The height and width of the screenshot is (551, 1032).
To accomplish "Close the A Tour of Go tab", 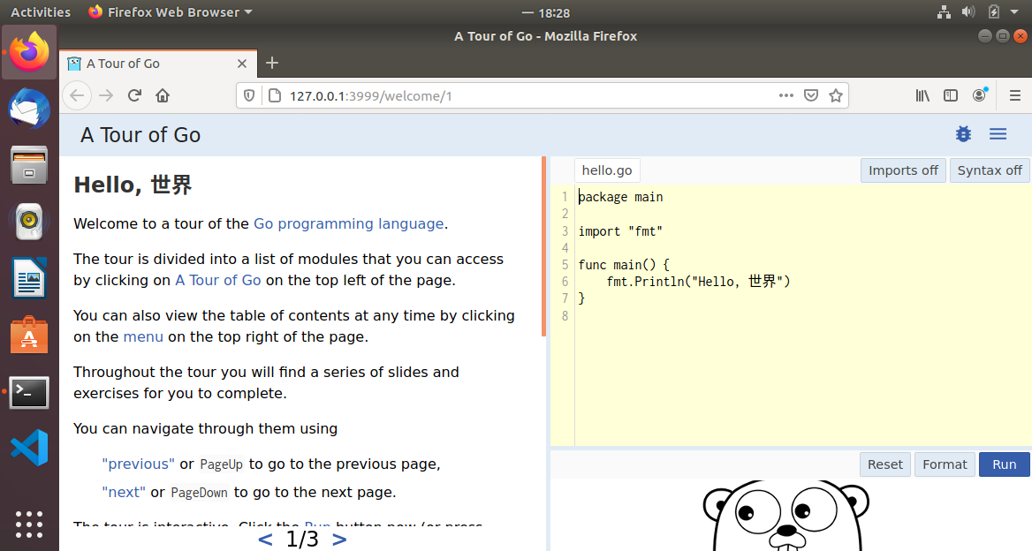I will click(x=242, y=64).
